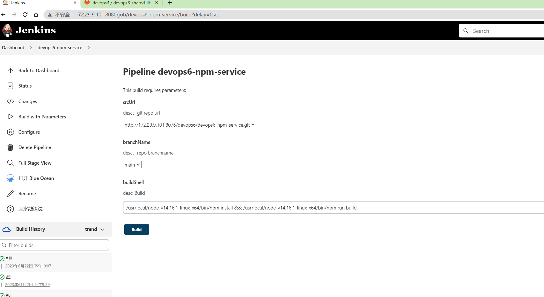Expand chevron after devops6-npm-service breadcrumb
The image size is (544, 297).
pyautogui.click(x=89, y=48)
